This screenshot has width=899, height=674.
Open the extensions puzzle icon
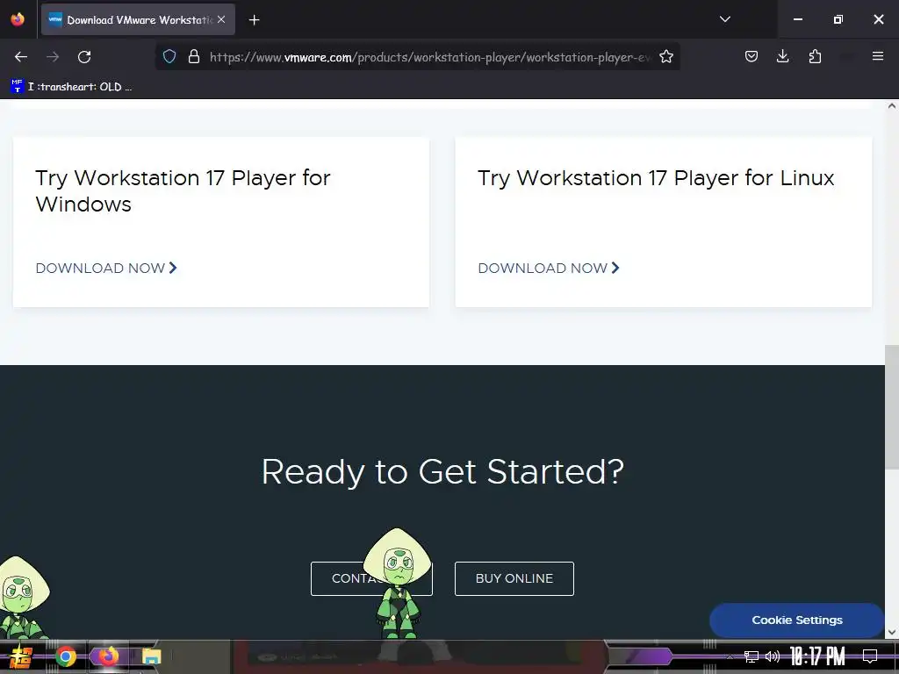815,56
